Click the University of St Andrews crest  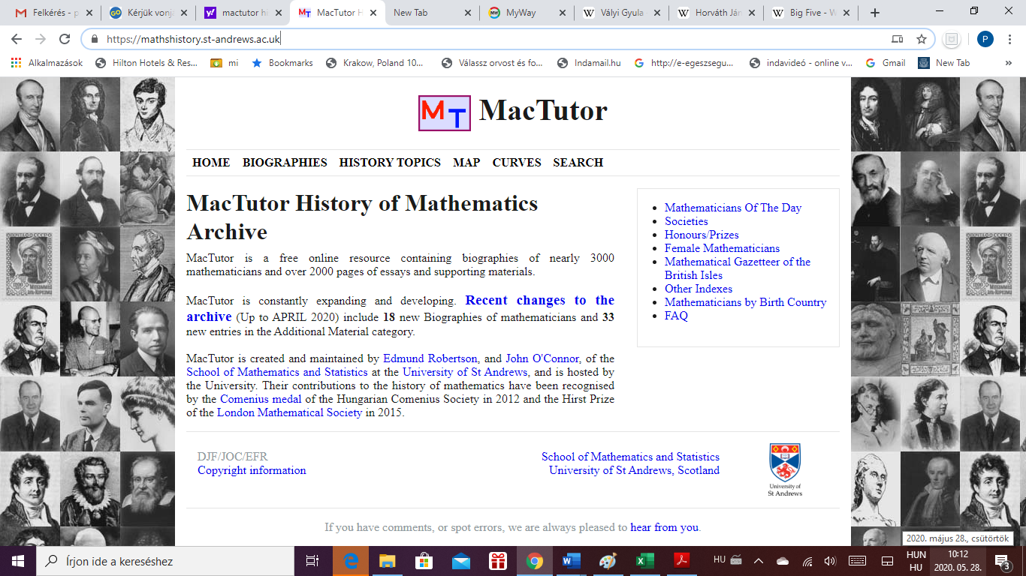click(785, 469)
